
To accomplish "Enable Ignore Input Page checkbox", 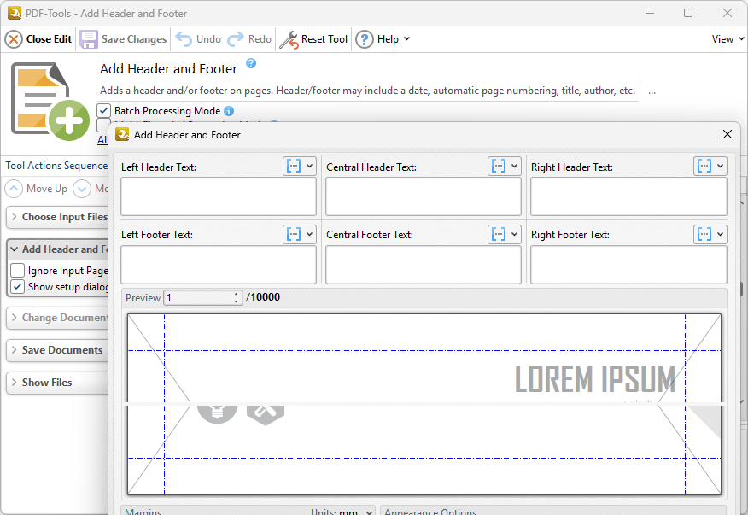I will [x=18, y=271].
